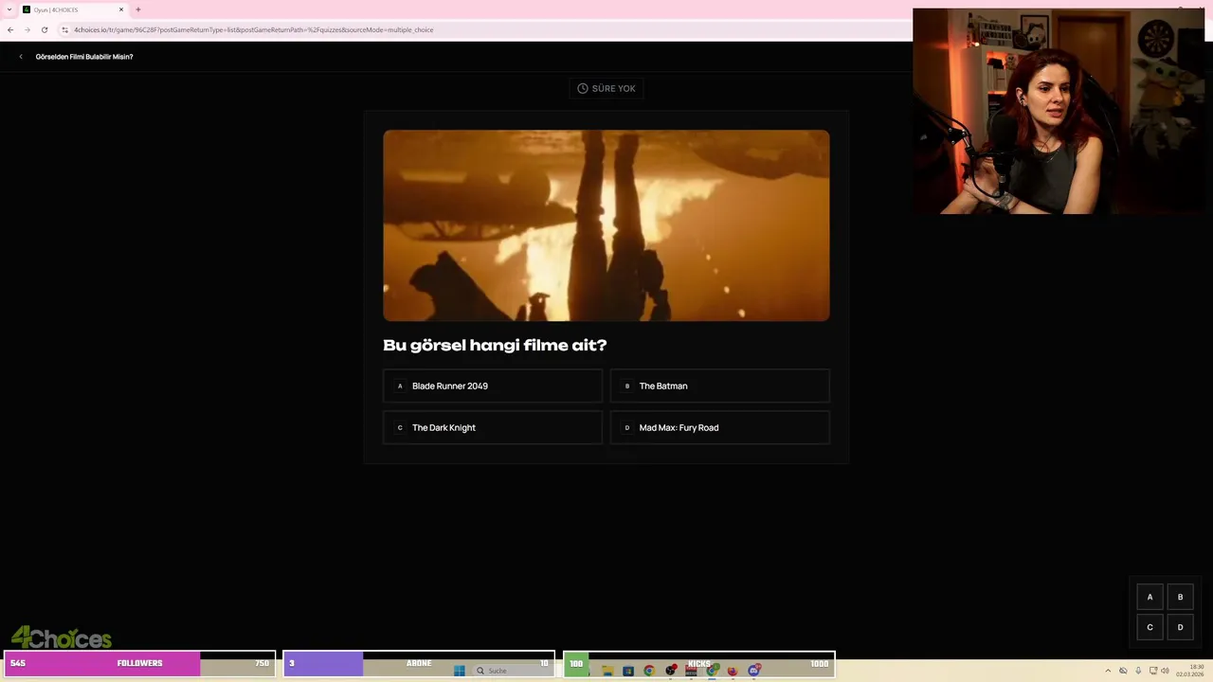Click the taskbar Suche search box
Viewport: 1213px width, 682px height.
click(512, 671)
